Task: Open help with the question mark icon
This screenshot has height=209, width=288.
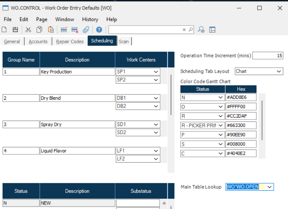Action: coord(99,29)
